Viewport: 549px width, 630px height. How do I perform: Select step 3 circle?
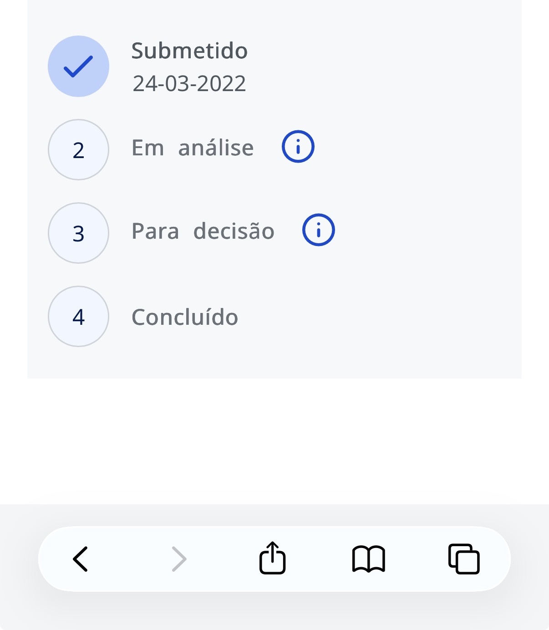[78, 233]
